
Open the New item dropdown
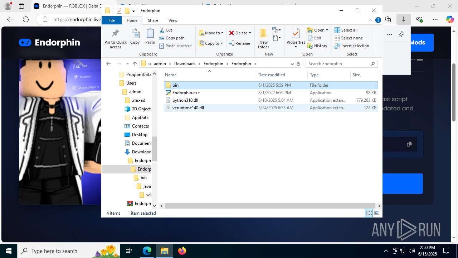[x=276, y=30]
